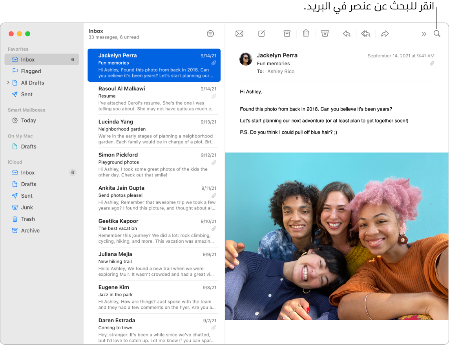Click the September 14, 2021 date stamp
449x345 pixels.
pyautogui.click(x=401, y=56)
